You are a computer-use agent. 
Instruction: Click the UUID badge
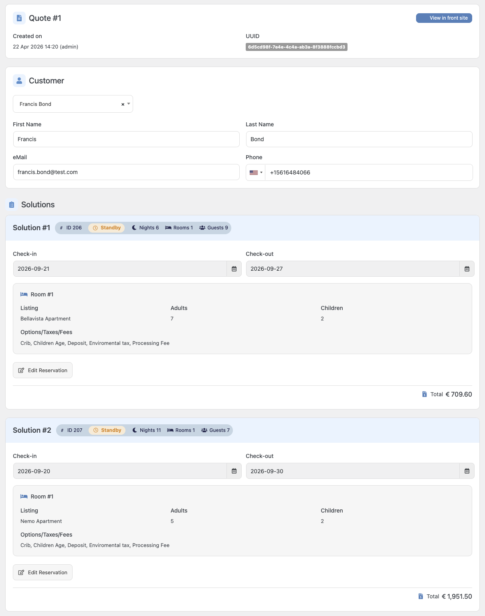(296, 47)
